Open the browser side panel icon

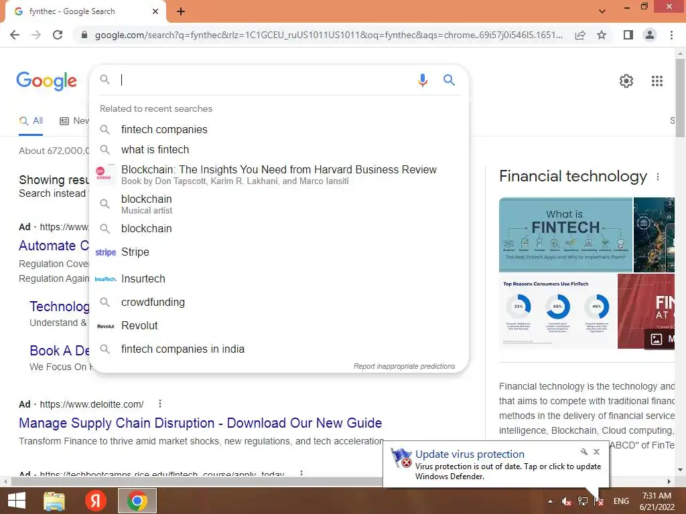[x=628, y=35]
